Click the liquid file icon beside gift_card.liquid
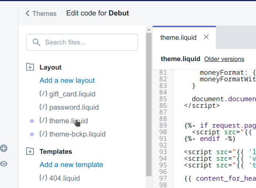Image resolution: width=256 pixels, height=188 pixels. (x=44, y=94)
